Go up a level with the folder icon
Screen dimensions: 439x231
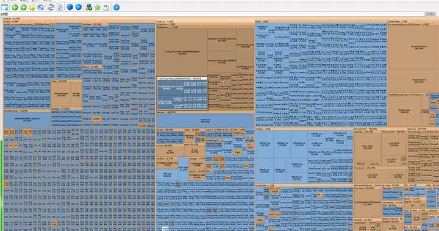point(32,7)
